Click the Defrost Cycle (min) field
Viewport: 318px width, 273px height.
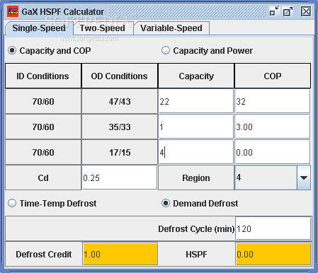[273, 228]
